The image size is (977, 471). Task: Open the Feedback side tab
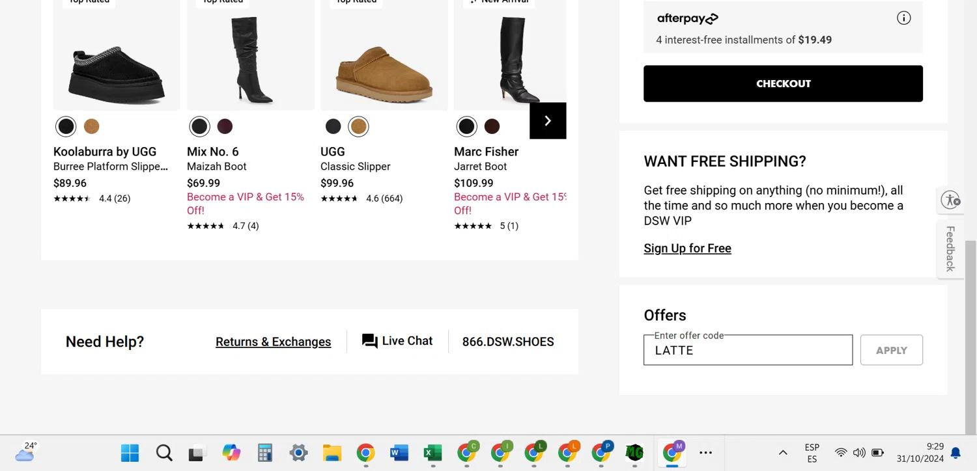(x=950, y=249)
